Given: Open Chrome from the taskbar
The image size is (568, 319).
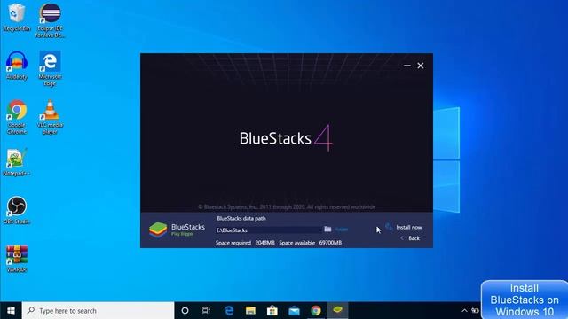Looking at the screenshot, I should click(x=316, y=311).
